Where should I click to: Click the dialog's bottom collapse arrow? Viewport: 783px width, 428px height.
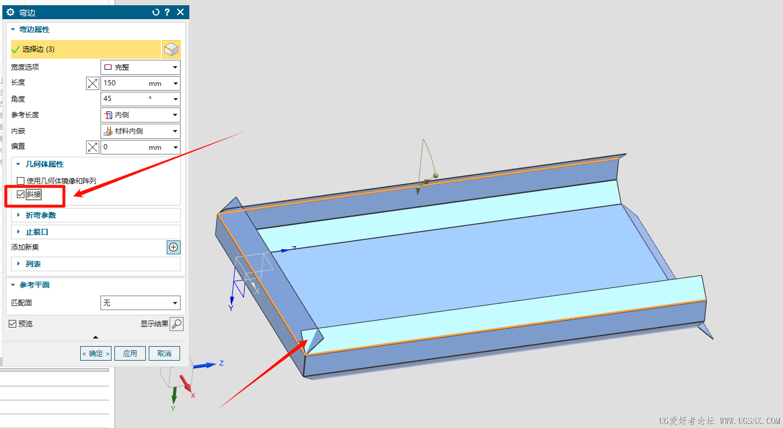pos(95,337)
